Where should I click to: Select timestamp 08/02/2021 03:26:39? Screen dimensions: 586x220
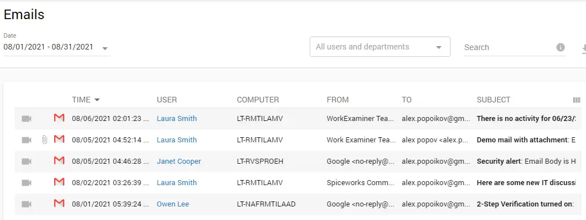pos(111,183)
